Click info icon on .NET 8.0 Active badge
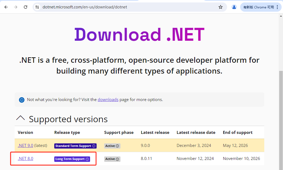 tap(117, 159)
